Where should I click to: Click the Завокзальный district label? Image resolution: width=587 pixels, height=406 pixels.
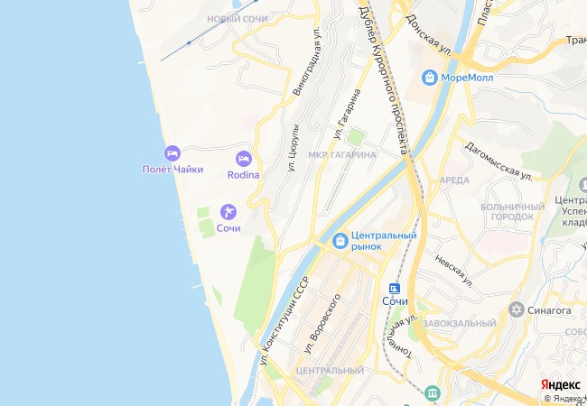tap(460, 323)
